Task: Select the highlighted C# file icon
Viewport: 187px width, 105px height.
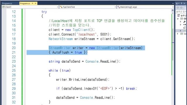Action: [x=185, y=31]
